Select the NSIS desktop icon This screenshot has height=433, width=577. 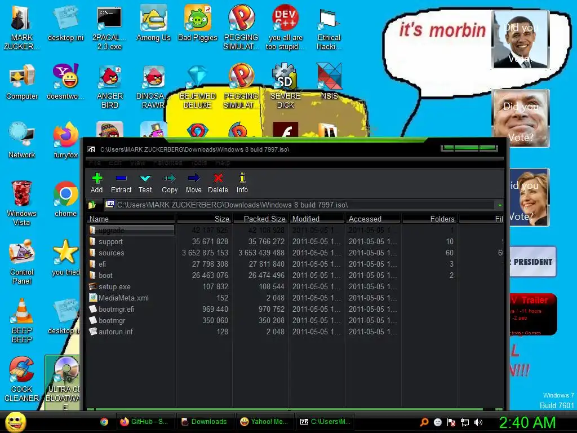coord(329,81)
